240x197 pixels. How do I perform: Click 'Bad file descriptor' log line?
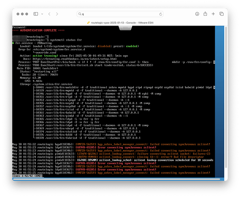coord(108,157)
